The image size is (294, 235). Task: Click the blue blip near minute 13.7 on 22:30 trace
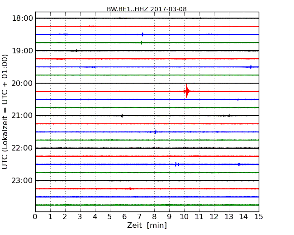click(239, 164)
